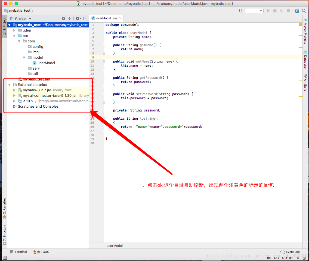
Task: Click the Search Everywhere magnifier icon
Action: (x=304, y=11)
